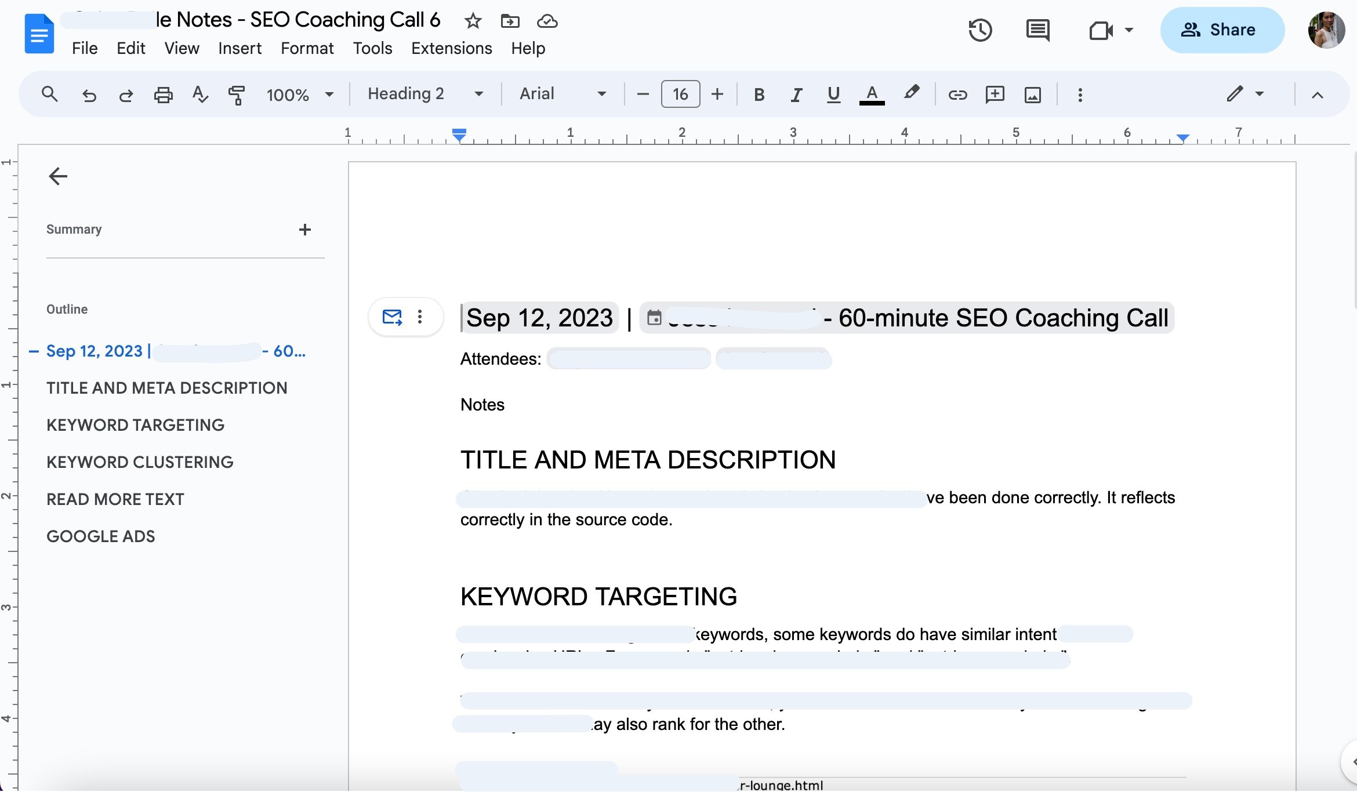Insert an image
This screenshot has height=792, width=1357.
click(1033, 95)
